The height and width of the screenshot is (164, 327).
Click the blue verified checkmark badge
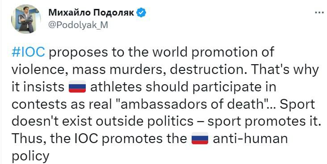(141, 13)
